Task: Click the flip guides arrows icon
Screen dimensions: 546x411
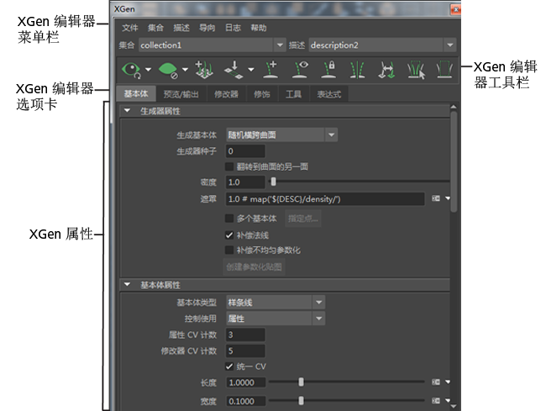Action: pos(386,70)
